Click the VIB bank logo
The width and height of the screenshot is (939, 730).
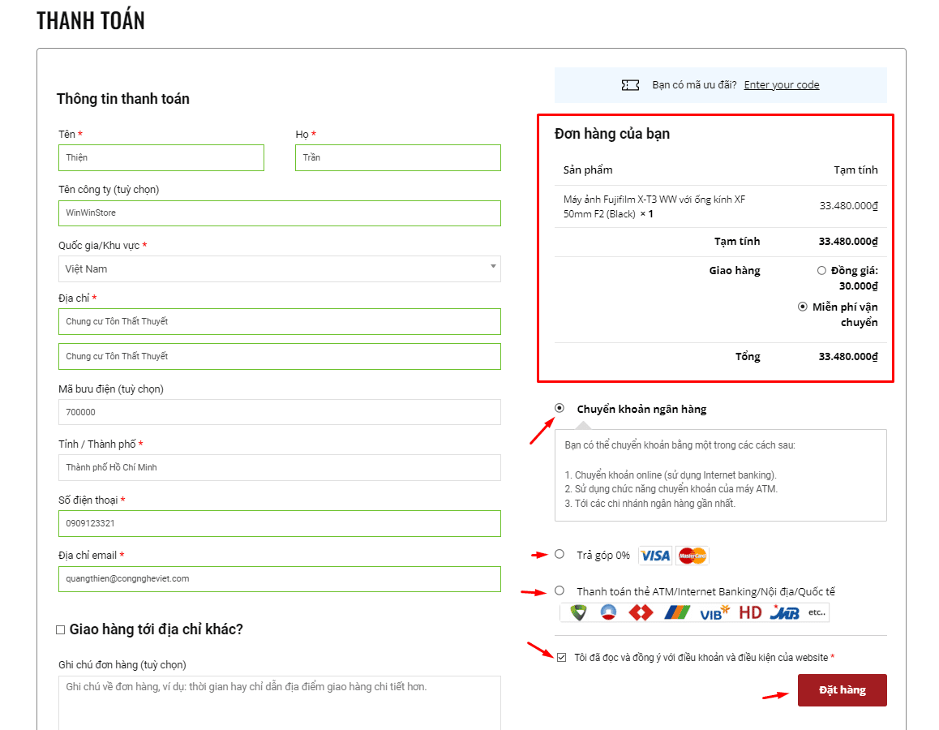click(715, 612)
